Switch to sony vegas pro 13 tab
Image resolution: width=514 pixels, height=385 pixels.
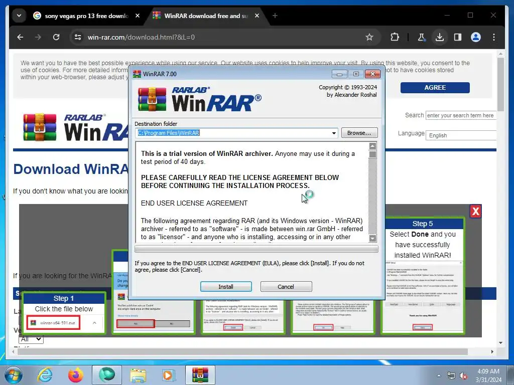pyautogui.click(x=86, y=16)
